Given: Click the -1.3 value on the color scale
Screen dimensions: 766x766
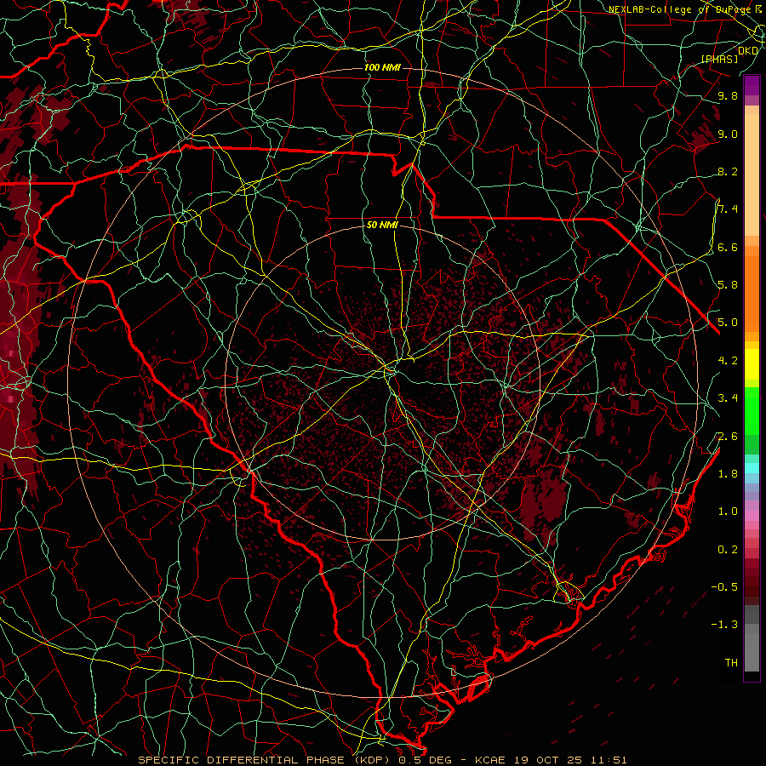Looking at the screenshot, I should click(724, 625).
